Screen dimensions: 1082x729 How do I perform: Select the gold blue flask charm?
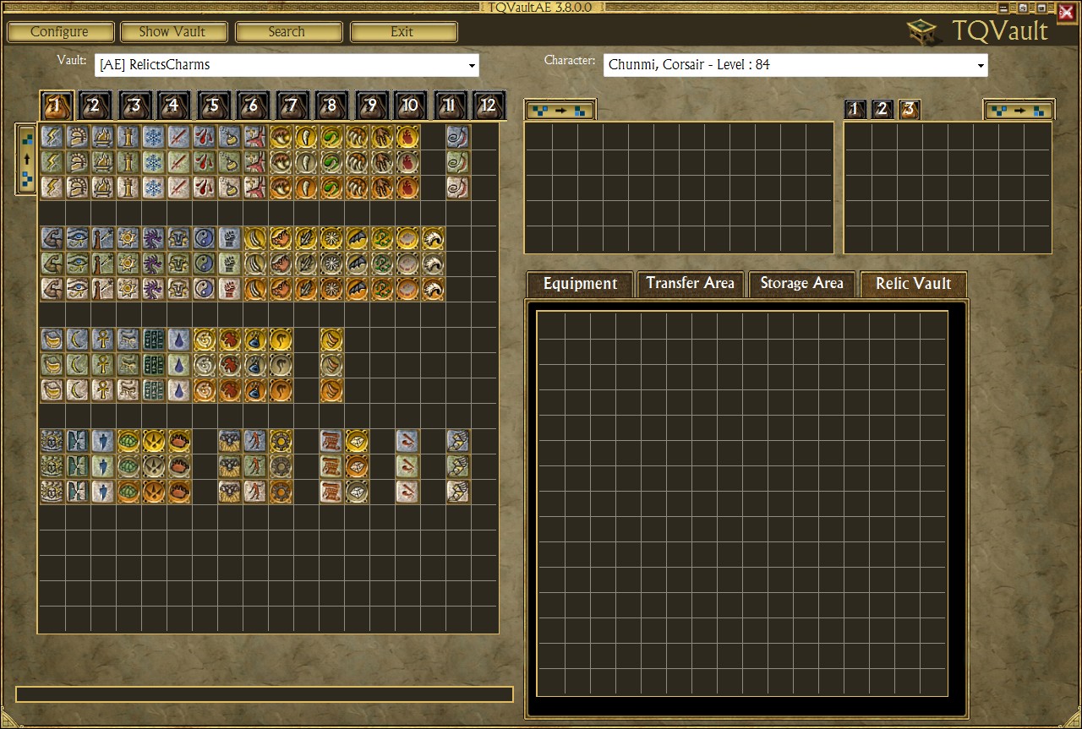(x=255, y=340)
